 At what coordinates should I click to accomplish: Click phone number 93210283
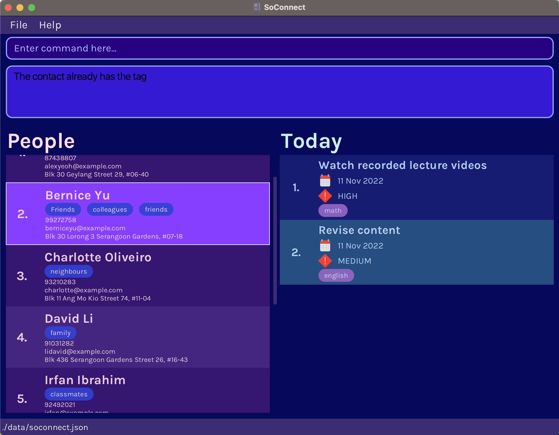pyautogui.click(x=60, y=282)
